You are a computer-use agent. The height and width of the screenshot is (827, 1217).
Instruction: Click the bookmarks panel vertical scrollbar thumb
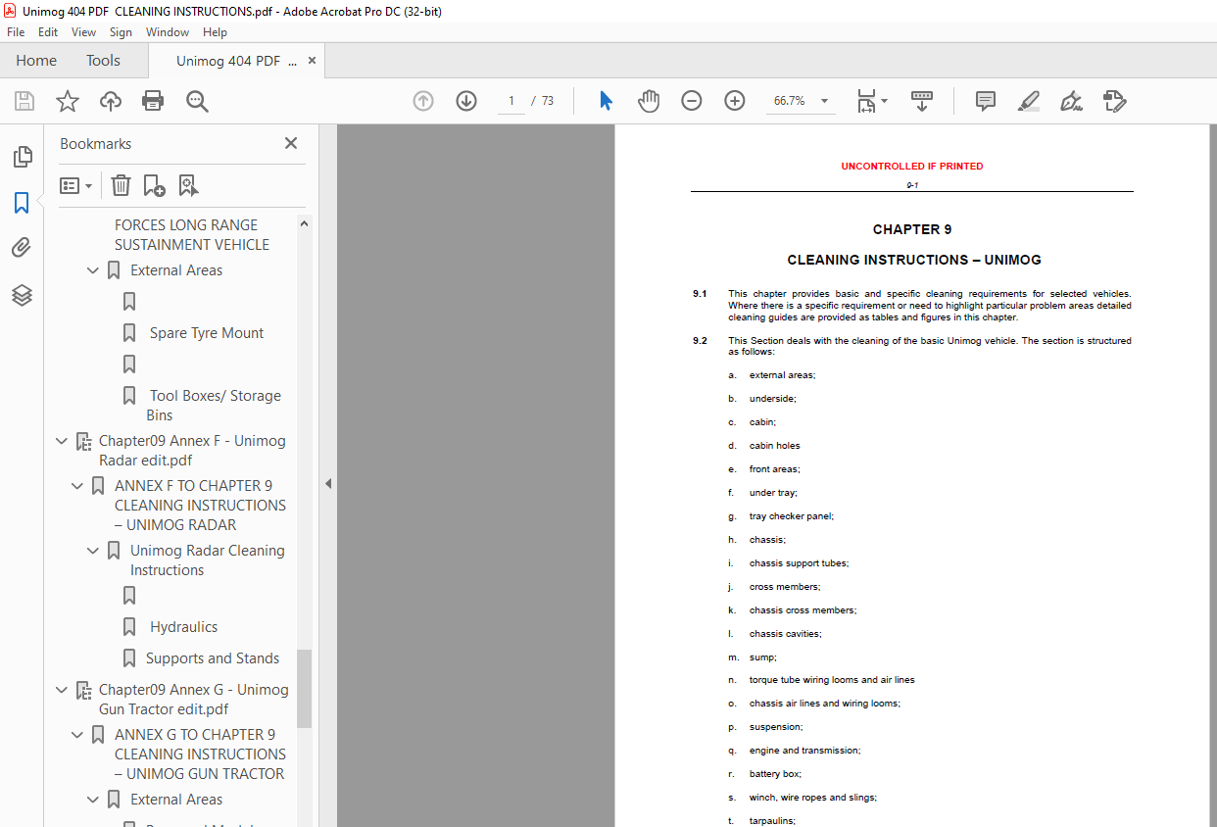pyautogui.click(x=304, y=688)
